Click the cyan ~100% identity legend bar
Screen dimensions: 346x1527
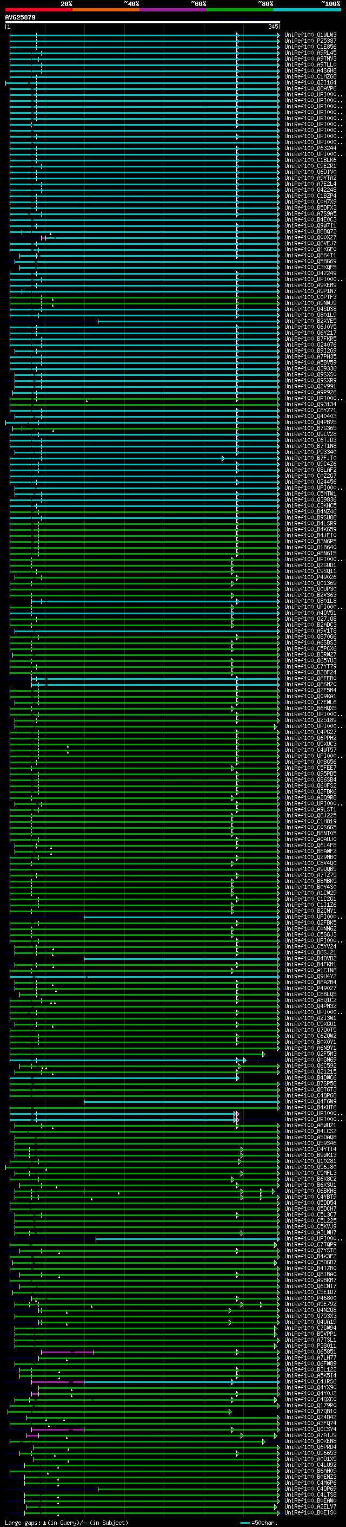coord(308,10)
